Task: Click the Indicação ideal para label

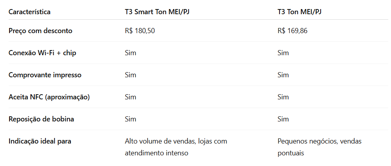Action: pos(40,141)
